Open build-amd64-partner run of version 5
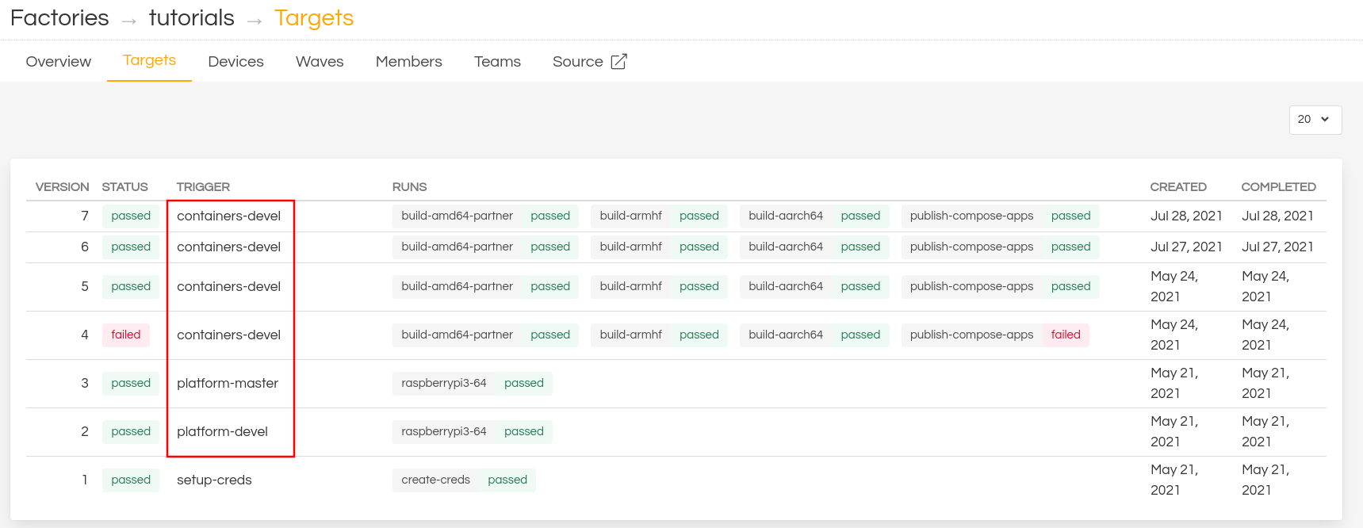The width and height of the screenshot is (1363, 528). (x=485, y=286)
